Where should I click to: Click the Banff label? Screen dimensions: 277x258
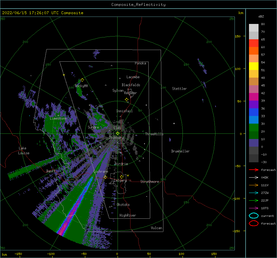pyautogui.click(x=51, y=171)
